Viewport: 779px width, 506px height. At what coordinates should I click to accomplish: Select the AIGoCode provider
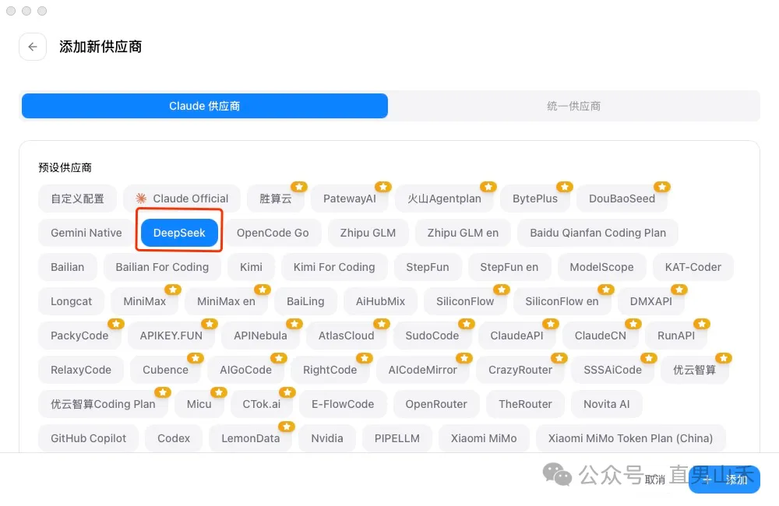[246, 370]
